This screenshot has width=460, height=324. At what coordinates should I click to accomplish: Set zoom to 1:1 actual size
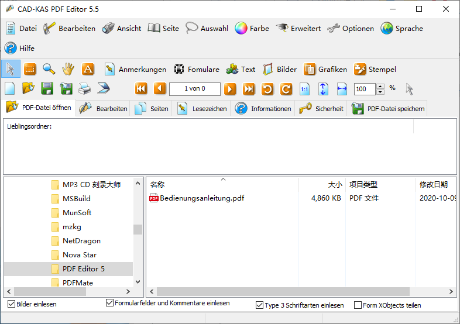pyautogui.click(x=304, y=89)
